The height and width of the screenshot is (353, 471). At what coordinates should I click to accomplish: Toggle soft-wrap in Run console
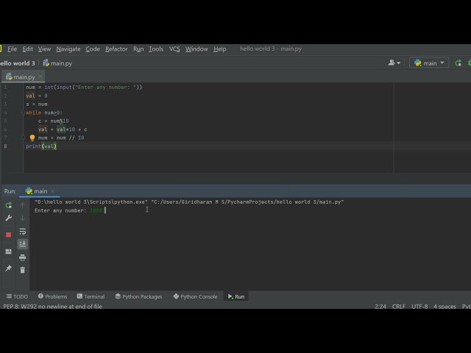pos(23,232)
